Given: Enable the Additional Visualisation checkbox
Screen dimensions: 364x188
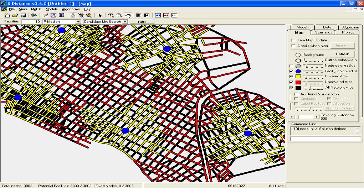Looking at the screenshot, I should [297, 94].
